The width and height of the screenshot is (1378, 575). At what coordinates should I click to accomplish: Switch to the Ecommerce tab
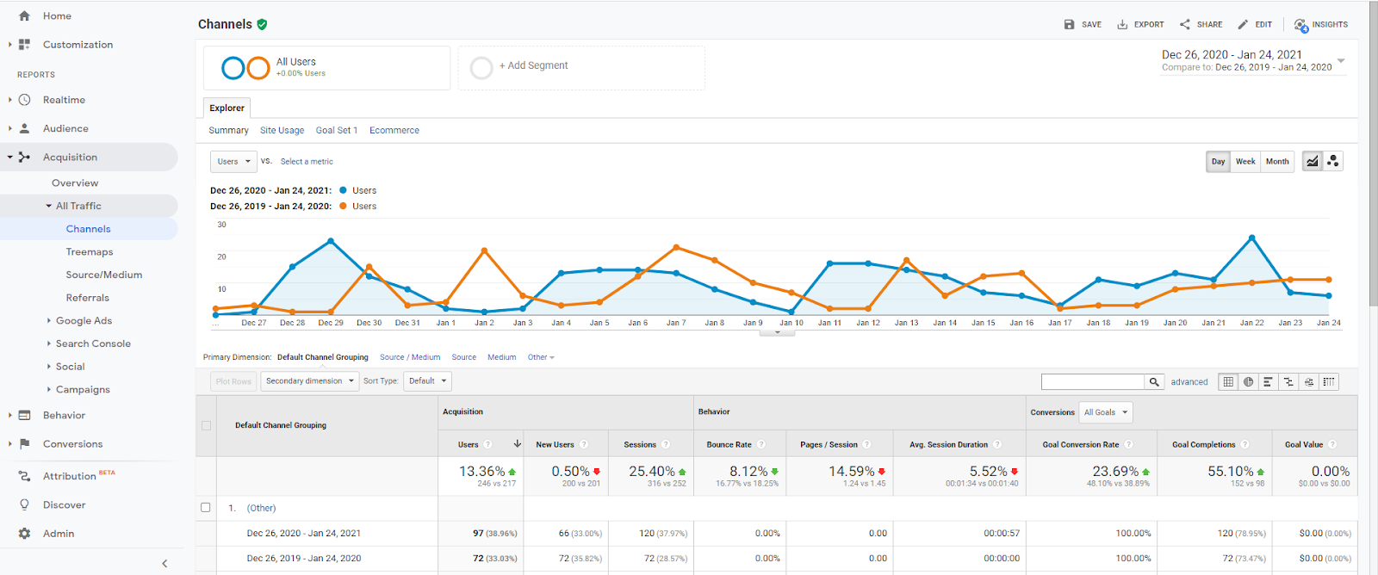point(394,131)
